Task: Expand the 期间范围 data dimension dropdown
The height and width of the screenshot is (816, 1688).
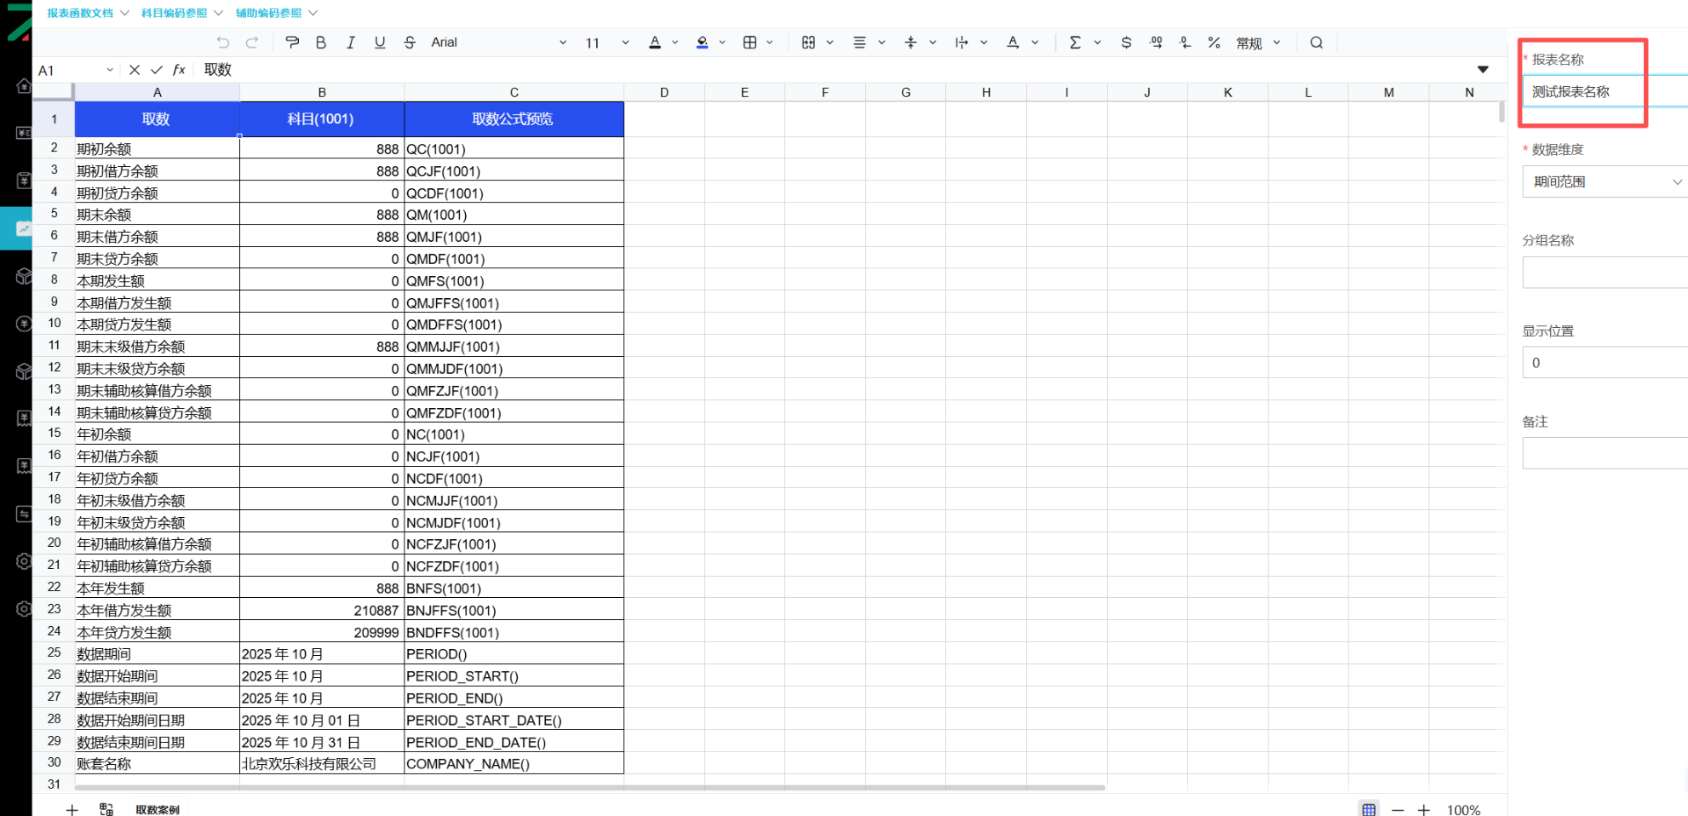Action: coord(1604,182)
